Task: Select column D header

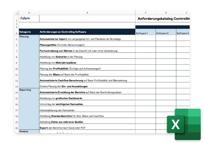Action: pos(166,12)
